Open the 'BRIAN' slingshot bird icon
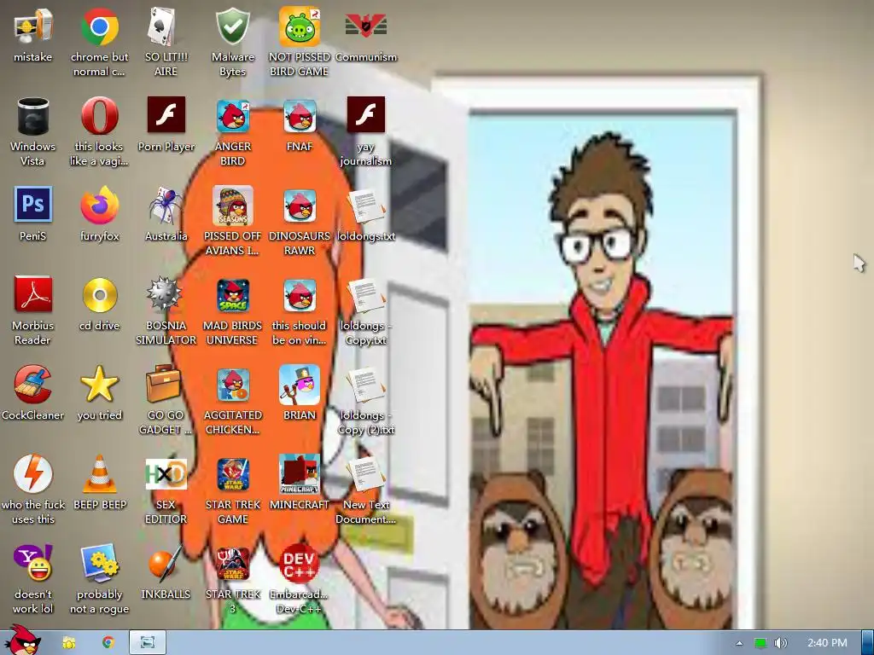Screen dimensions: 874x655 pos(300,385)
